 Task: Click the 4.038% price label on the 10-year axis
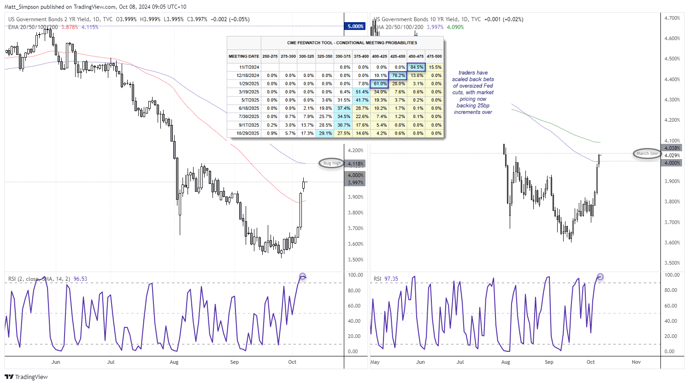[x=672, y=148]
